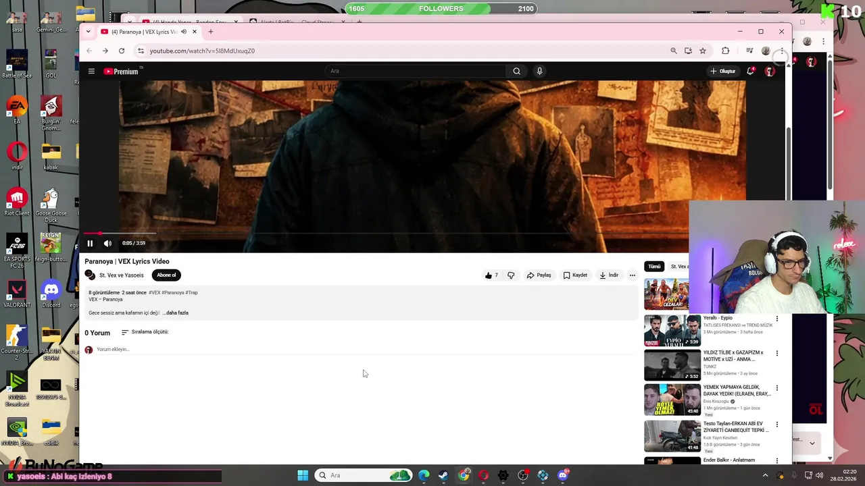Viewport: 865px width, 486px height.
Task: Select the Tümü filter chip
Action: pos(654,267)
